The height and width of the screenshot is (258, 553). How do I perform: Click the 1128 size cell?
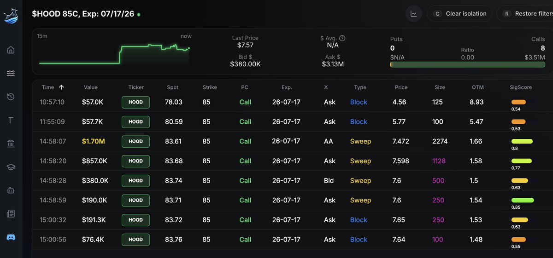coord(440,161)
